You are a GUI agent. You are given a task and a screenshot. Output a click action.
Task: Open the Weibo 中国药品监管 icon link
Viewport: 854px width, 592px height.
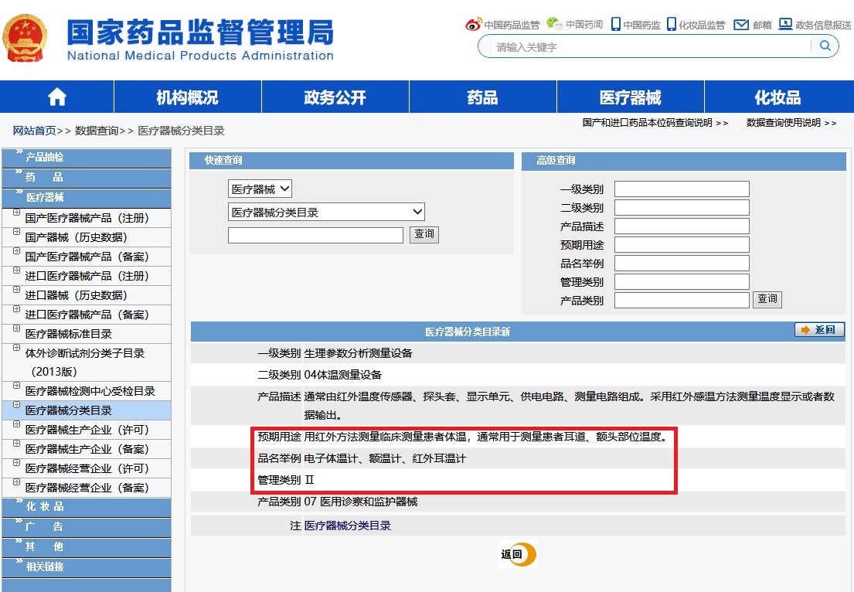(x=502, y=25)
